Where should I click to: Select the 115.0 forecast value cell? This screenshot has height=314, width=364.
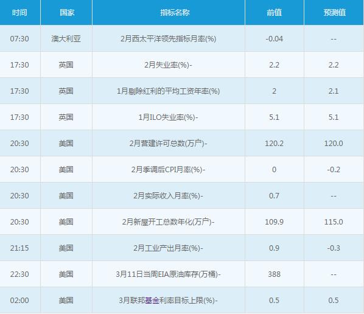click(334, 222)
